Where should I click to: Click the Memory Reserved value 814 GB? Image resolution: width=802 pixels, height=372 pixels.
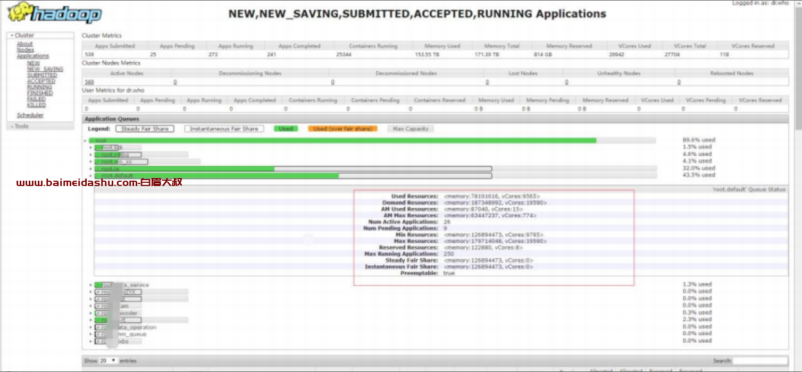[x=543, y=54]
